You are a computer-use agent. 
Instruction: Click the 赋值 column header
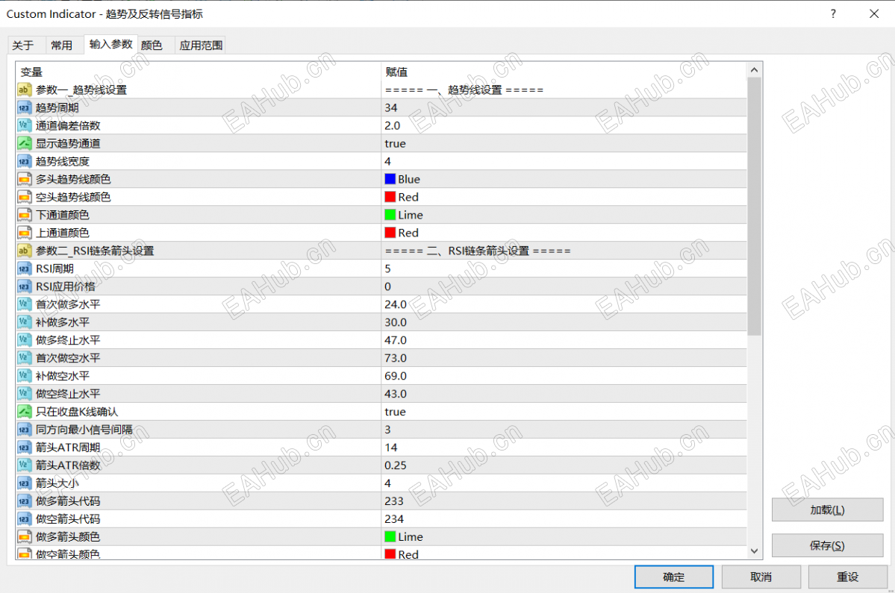(x=396, y=72)
